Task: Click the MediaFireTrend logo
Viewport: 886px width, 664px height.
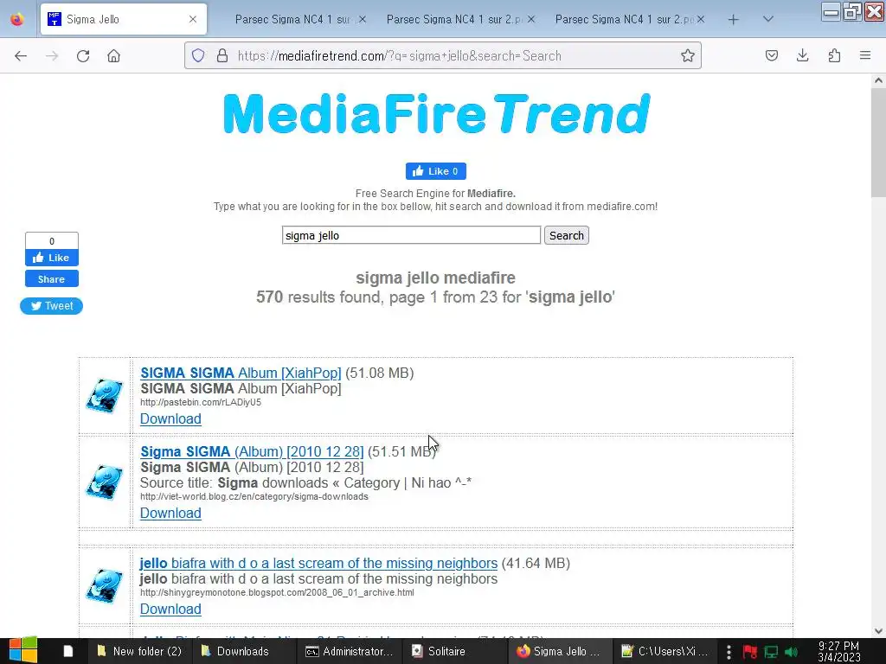Action: coord(436,113)
